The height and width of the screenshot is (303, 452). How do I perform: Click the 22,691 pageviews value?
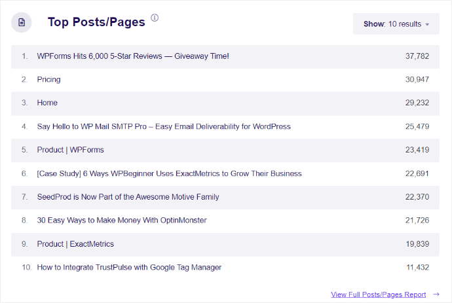coord(417,173)
